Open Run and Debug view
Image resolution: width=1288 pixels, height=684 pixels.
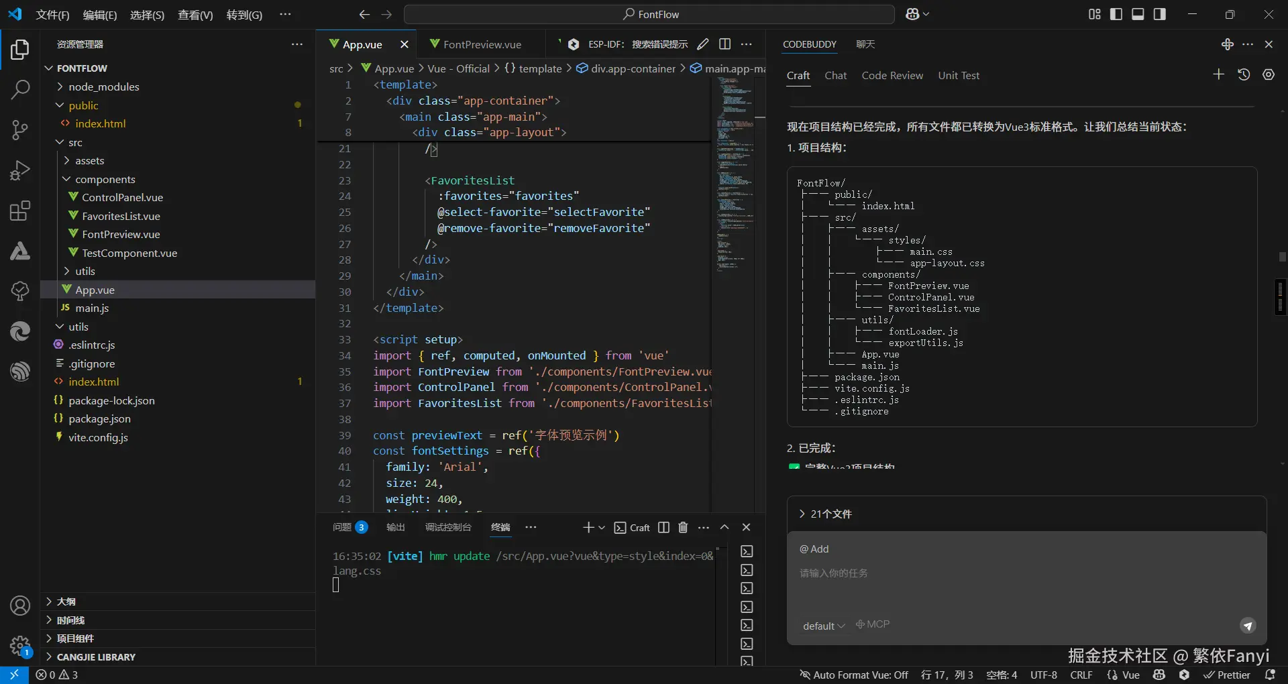[x=20, y=170]
